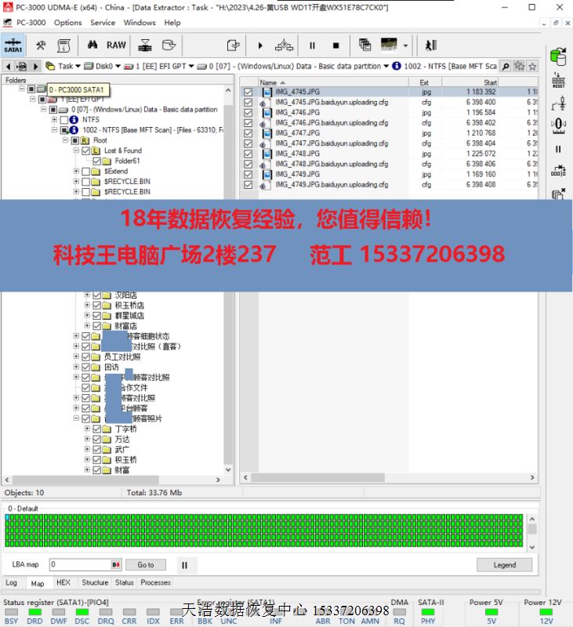Click the SATA1 port icon in toolbar
Screen dimensions: 573x627
coord(13,45)
